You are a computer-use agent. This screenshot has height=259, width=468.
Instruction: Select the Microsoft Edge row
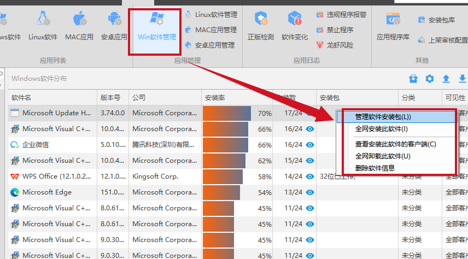point(238,192)
